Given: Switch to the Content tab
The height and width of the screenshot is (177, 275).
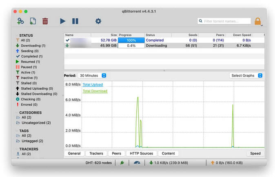Looking at the screenshot, I should pyautogui.click(x=168, y=153).
